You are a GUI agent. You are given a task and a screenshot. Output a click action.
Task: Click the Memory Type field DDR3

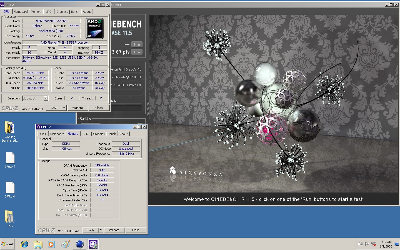tap(66, 144)
